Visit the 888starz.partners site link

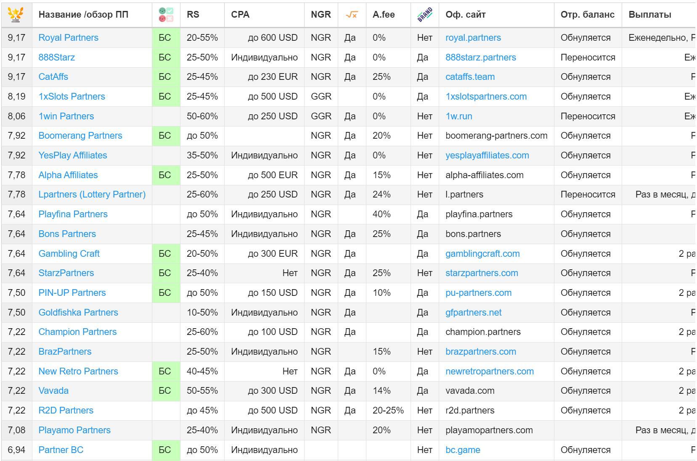(481, 57)
